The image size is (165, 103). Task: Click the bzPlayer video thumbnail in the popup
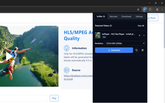98,36
